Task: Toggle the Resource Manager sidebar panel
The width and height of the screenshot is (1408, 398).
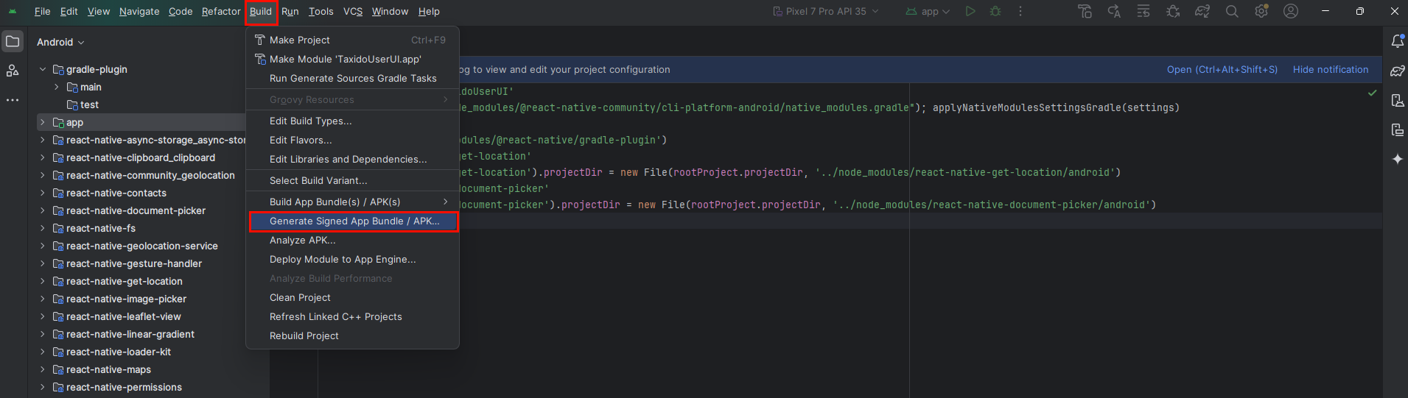Action: pyautogui.click(x=13, y=71)
